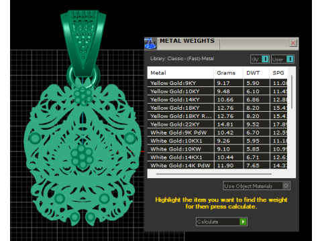The height and width of the screenshot is (241, 322).
Task: Sort by the SPG column header
Action: [278, 73]
